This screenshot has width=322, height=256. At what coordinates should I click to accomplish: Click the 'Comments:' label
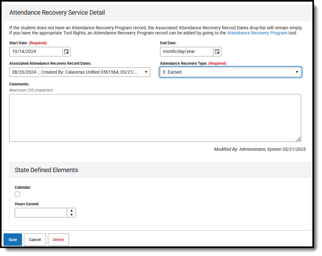19,84
